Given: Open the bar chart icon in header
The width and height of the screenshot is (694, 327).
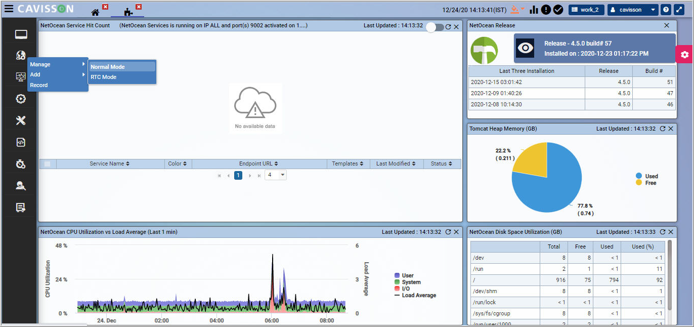Looking at the screenshot, I should click(x=534, y=10).
